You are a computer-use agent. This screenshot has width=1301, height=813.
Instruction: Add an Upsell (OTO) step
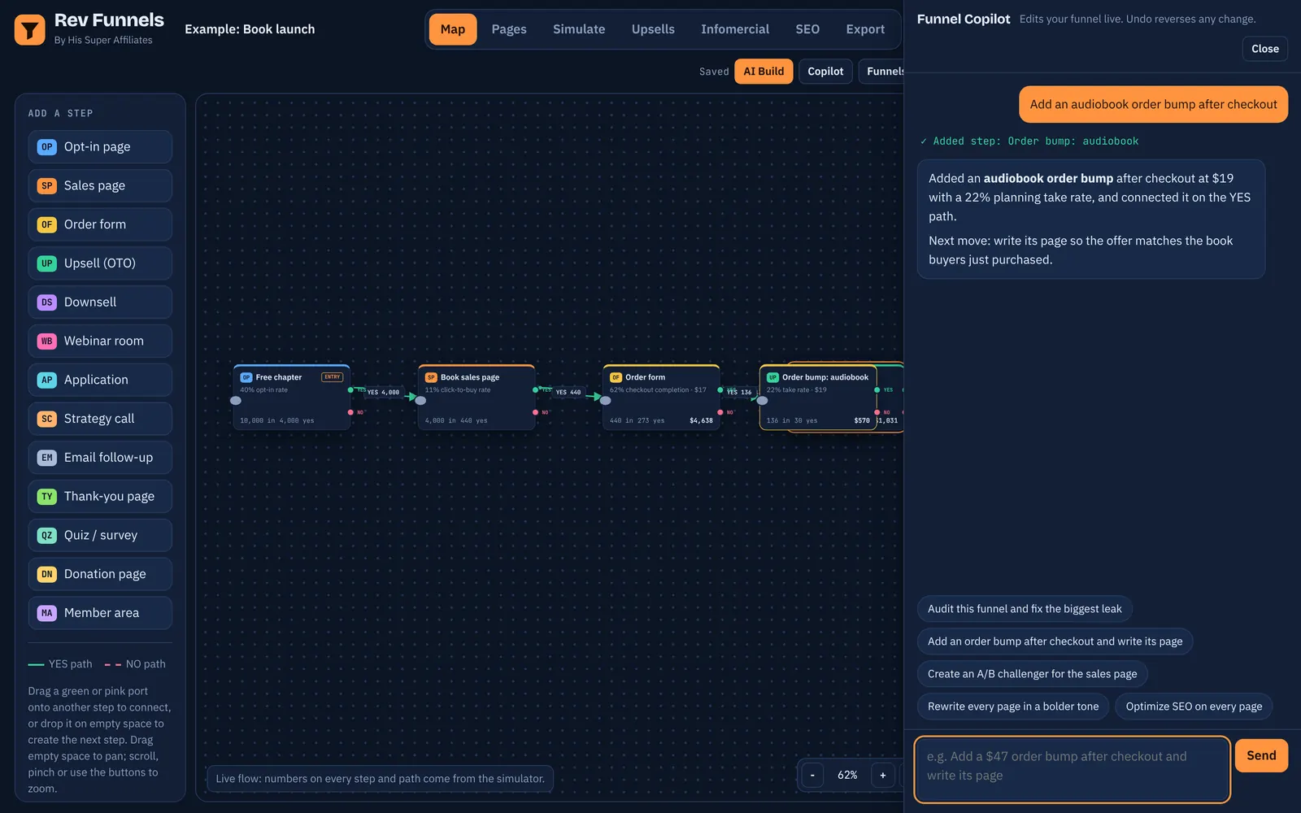coord(100,263)
